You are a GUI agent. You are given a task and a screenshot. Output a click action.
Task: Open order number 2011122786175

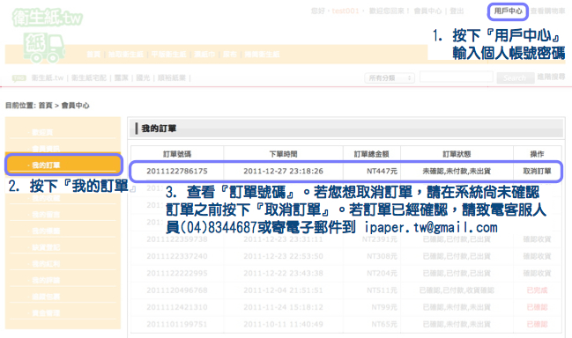pyautogui.click(x=177, y=171)
